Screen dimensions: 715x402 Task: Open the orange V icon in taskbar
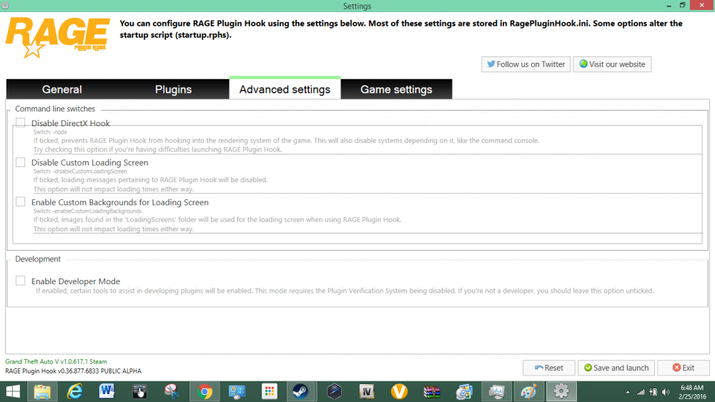pyautogui.click(x=399, y=391)
